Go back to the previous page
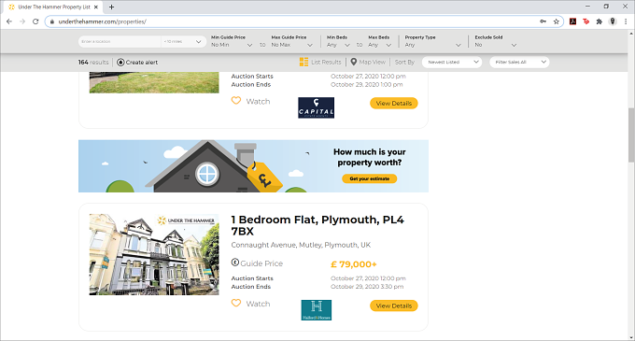The width and height of the screenshot is (635, 341). pos(9,21)
